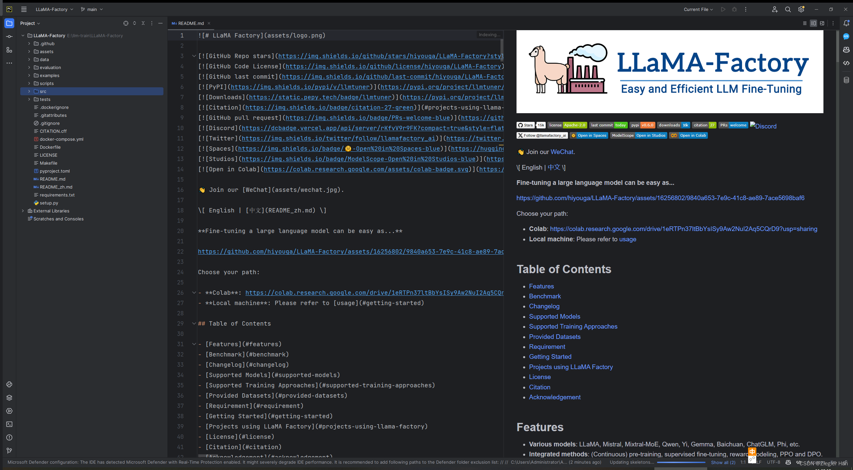Expand the tests folder
Screen dimensions: 853x470
(29, 99)
